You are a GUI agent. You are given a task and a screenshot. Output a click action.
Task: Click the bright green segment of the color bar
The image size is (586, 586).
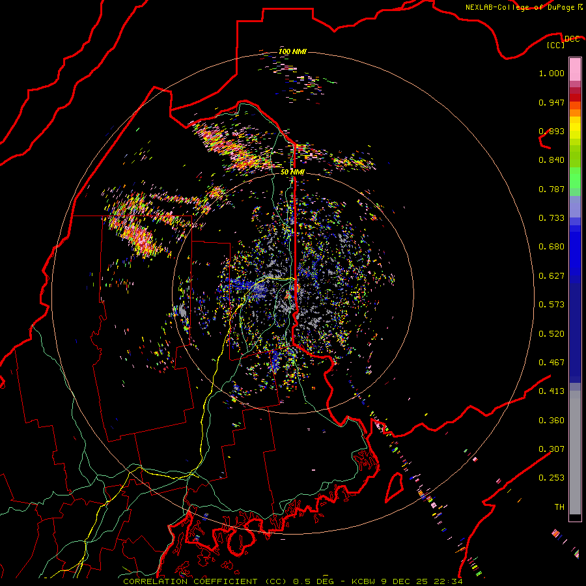point(575,178)
